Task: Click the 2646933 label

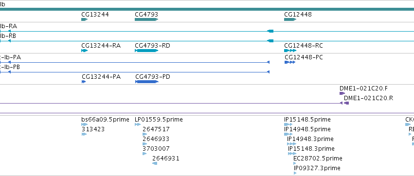Action: pos(156,139)
